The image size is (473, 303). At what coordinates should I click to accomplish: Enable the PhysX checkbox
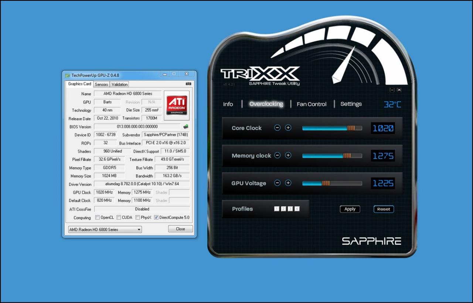click(137, 217)
